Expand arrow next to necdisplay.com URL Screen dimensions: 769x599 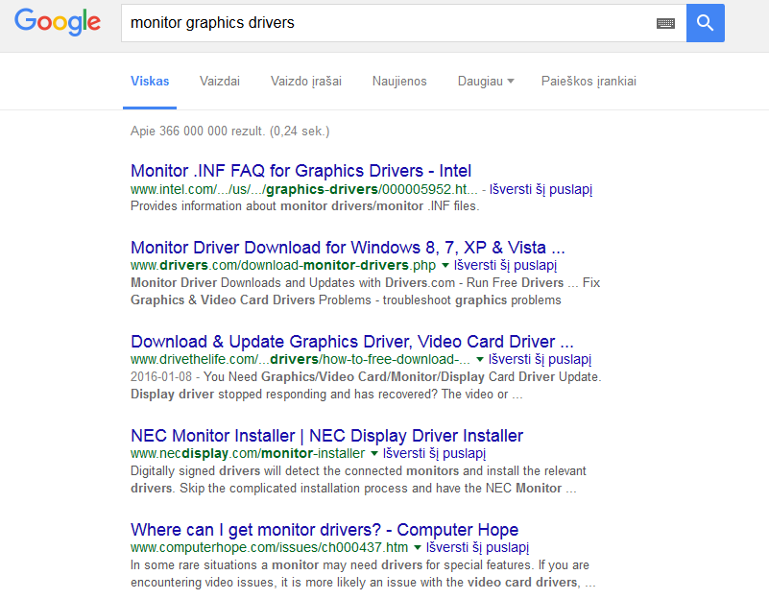374,454
